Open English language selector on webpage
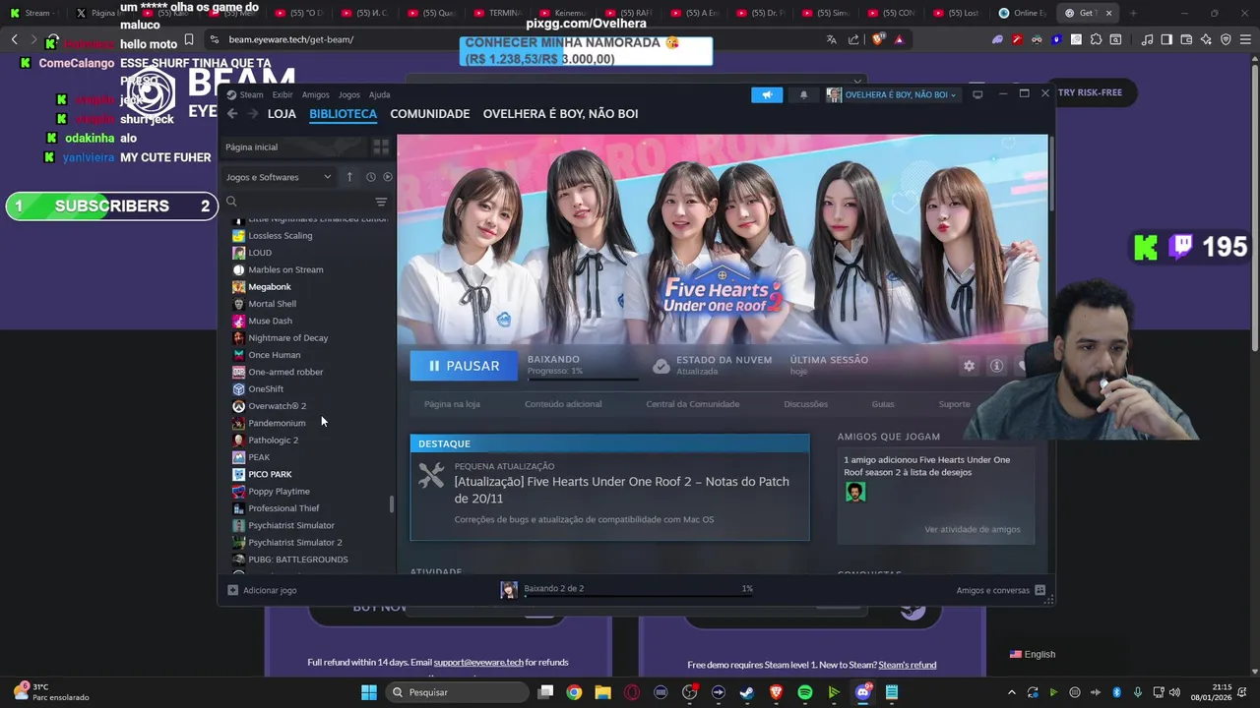The height and width of the screenshot is (708, 1260). [x=1033, y=654]
